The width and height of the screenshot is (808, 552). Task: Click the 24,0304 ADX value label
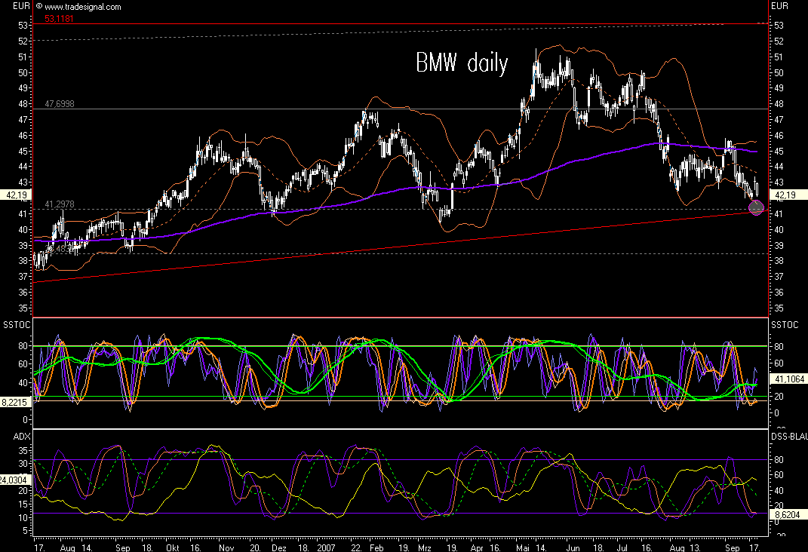point(15,478)
